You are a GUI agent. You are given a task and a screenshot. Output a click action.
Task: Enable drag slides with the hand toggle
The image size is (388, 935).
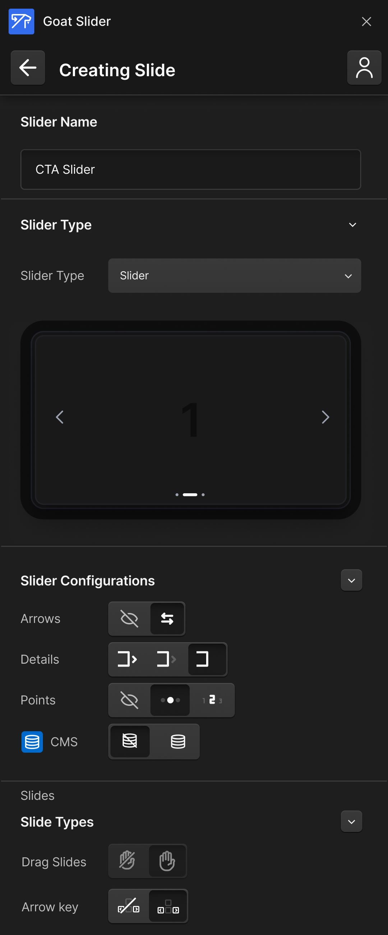pos(166,861)
